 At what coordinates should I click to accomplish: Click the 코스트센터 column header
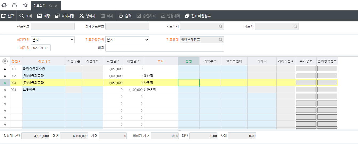click(x=234, y=61)
